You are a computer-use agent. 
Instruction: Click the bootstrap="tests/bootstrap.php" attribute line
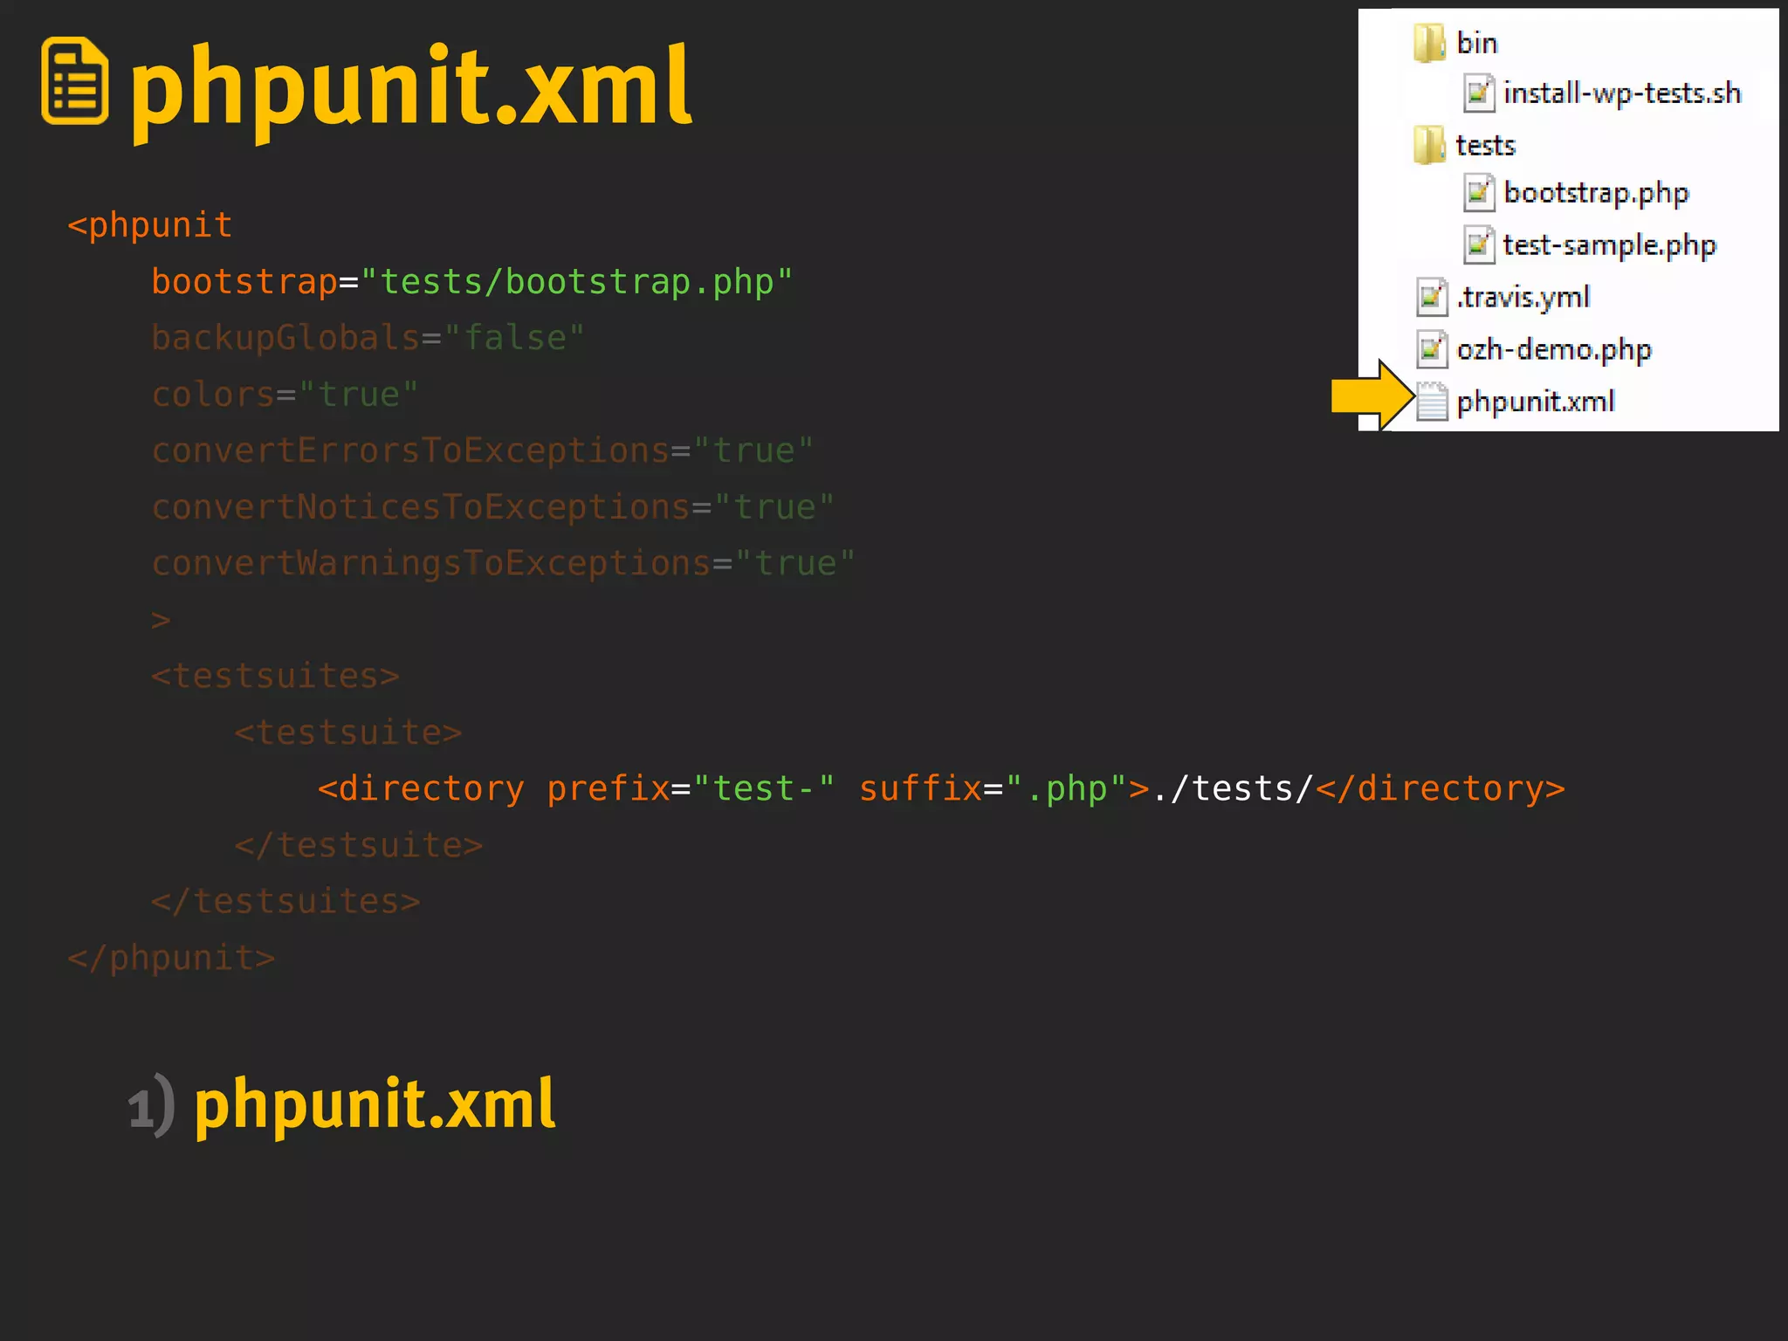point(471,282)
